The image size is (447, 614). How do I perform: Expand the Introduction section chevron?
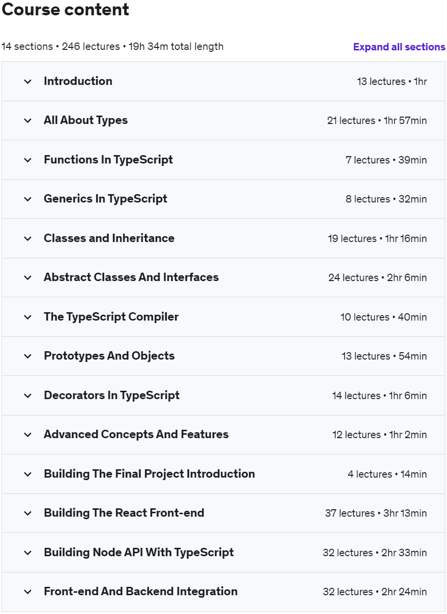click(28, 82)
